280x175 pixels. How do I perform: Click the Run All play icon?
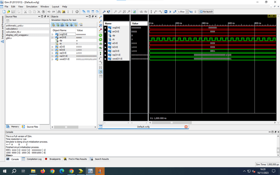click(170, 12)
